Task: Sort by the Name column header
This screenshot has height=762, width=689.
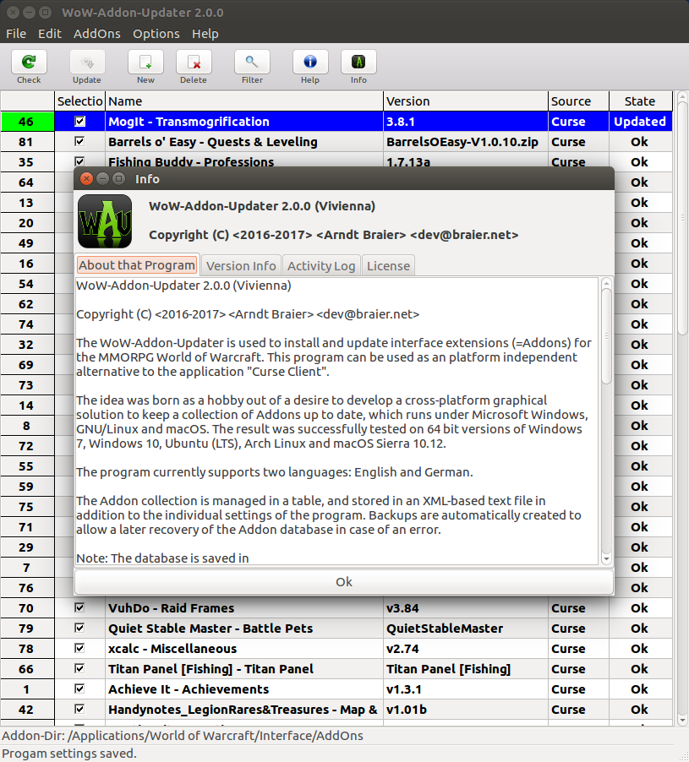Action: (x=244, y=101)
